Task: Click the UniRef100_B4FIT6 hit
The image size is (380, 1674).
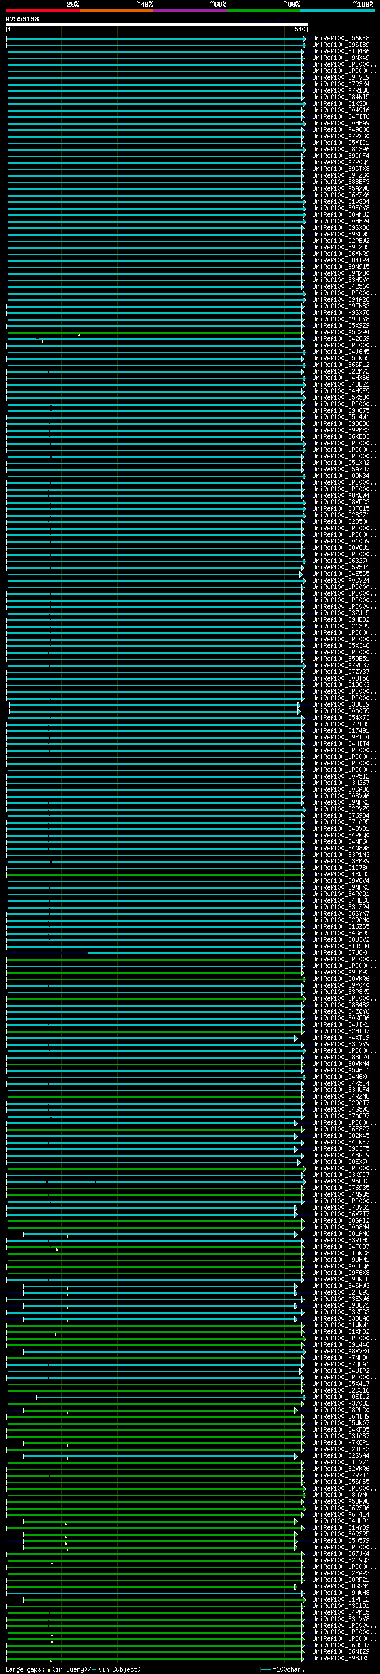Action: pyautogui.click(x=341, y=116)
